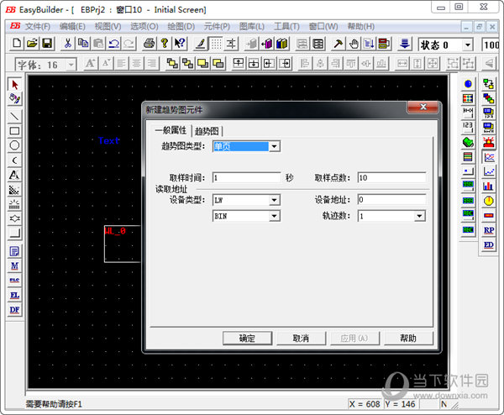Image resolution: width=504 pixels, height=415 pixels.
Task: Toggle the grid display icon
Action: click(216, 44)
